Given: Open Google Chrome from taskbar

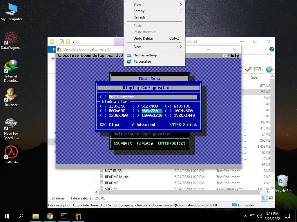Looking at the screenshot, I should (x=50, y=216).
